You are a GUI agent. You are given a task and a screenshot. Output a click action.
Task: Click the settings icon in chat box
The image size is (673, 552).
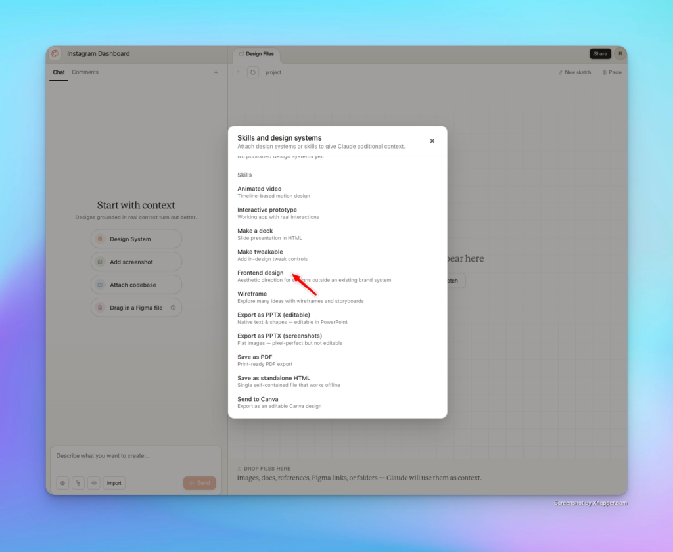pos(63,483)
